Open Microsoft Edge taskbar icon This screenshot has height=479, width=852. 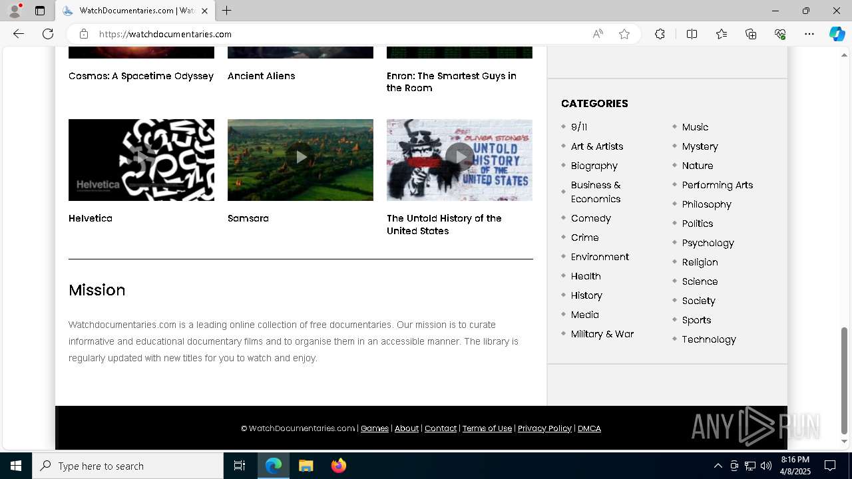(274, 466)
